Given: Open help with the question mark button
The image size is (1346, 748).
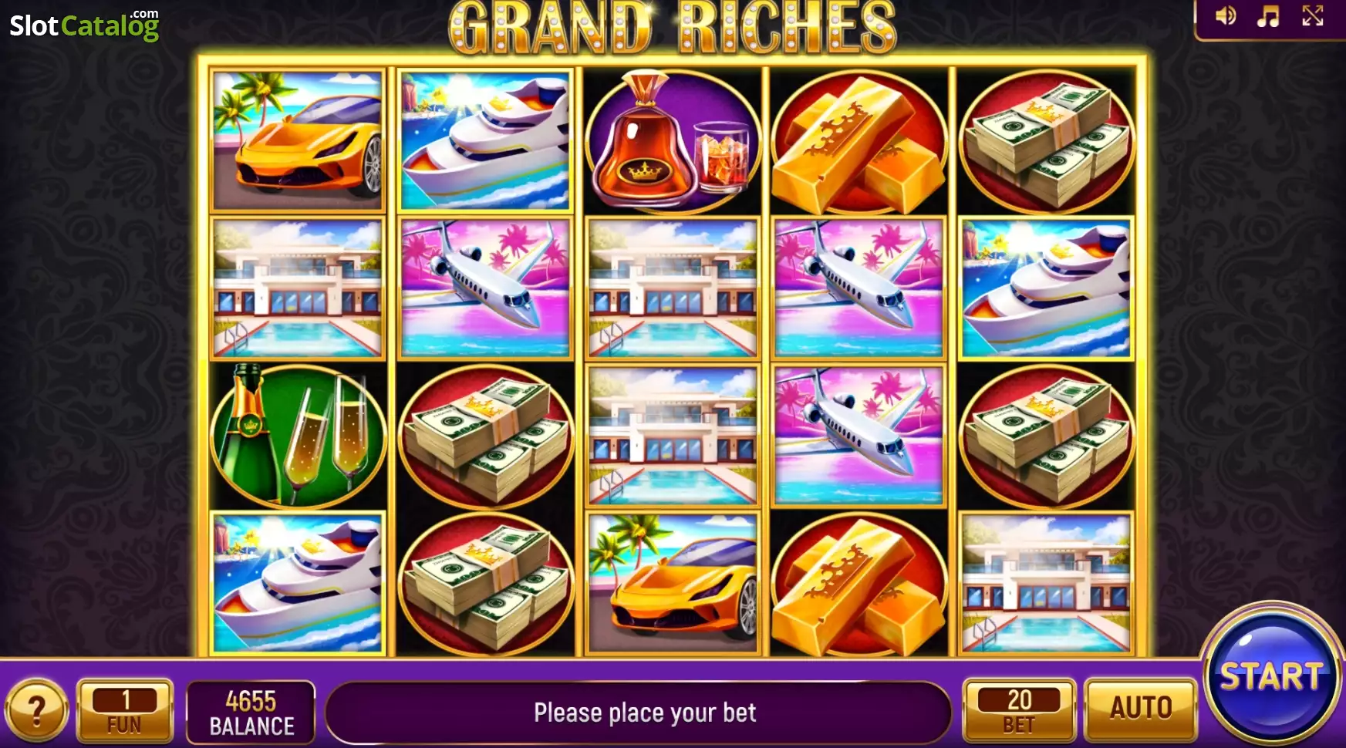Looking at the screenshot, I should coord(36,709).
